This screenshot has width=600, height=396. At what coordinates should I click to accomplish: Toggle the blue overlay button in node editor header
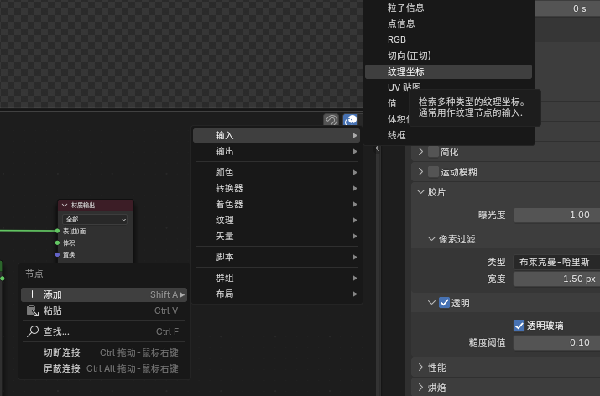[x=350, y=120]
